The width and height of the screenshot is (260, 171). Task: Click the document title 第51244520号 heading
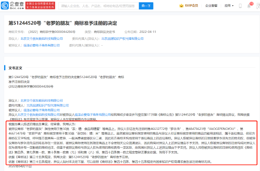63,23
